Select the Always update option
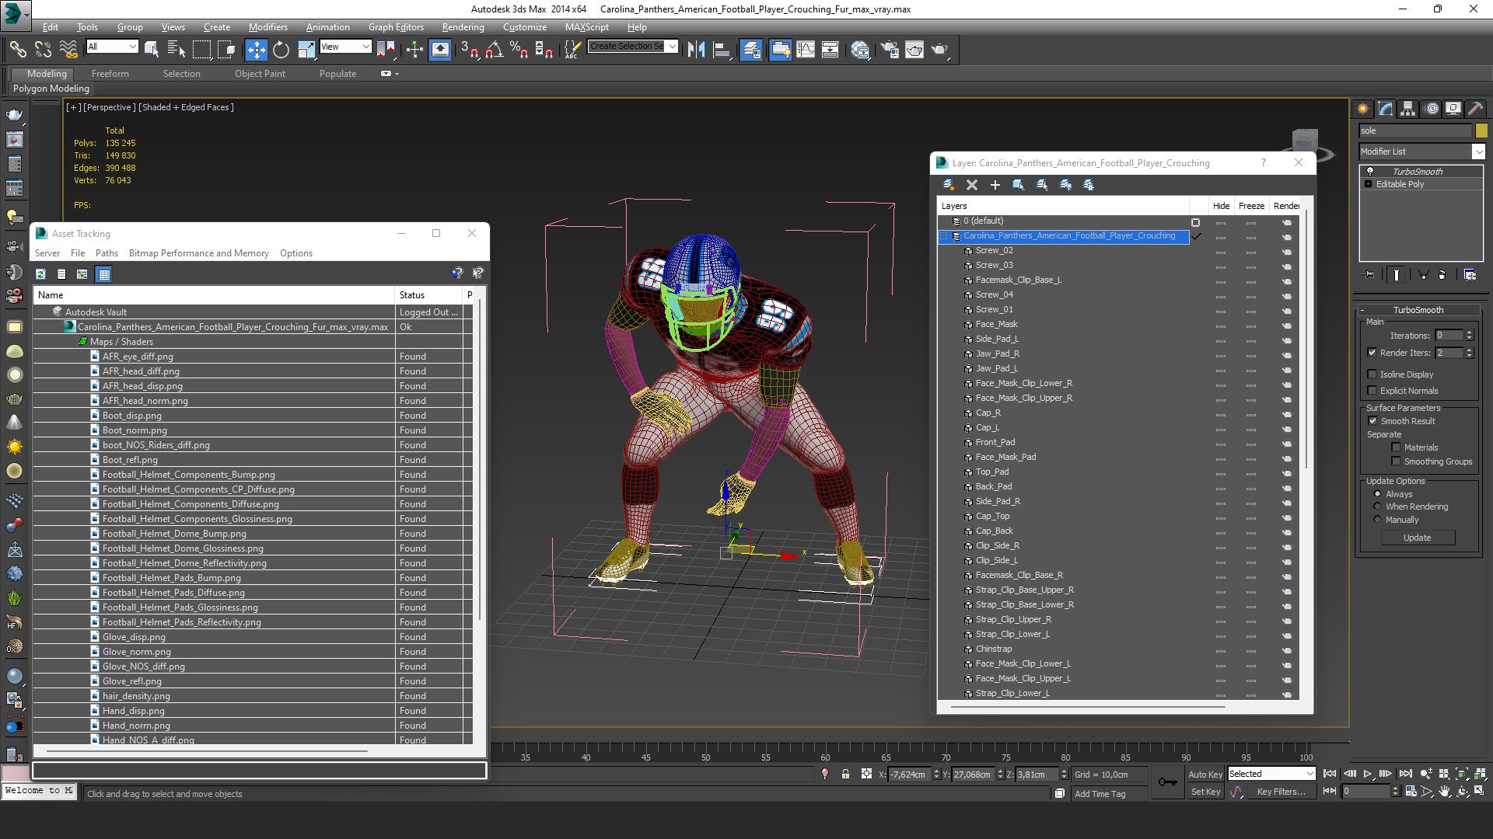This screenshot has height=839, width=1493. point(1378,494)
